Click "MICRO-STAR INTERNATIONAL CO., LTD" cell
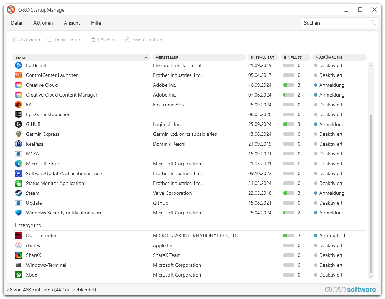The image size is (385, 299). point(196,235)
